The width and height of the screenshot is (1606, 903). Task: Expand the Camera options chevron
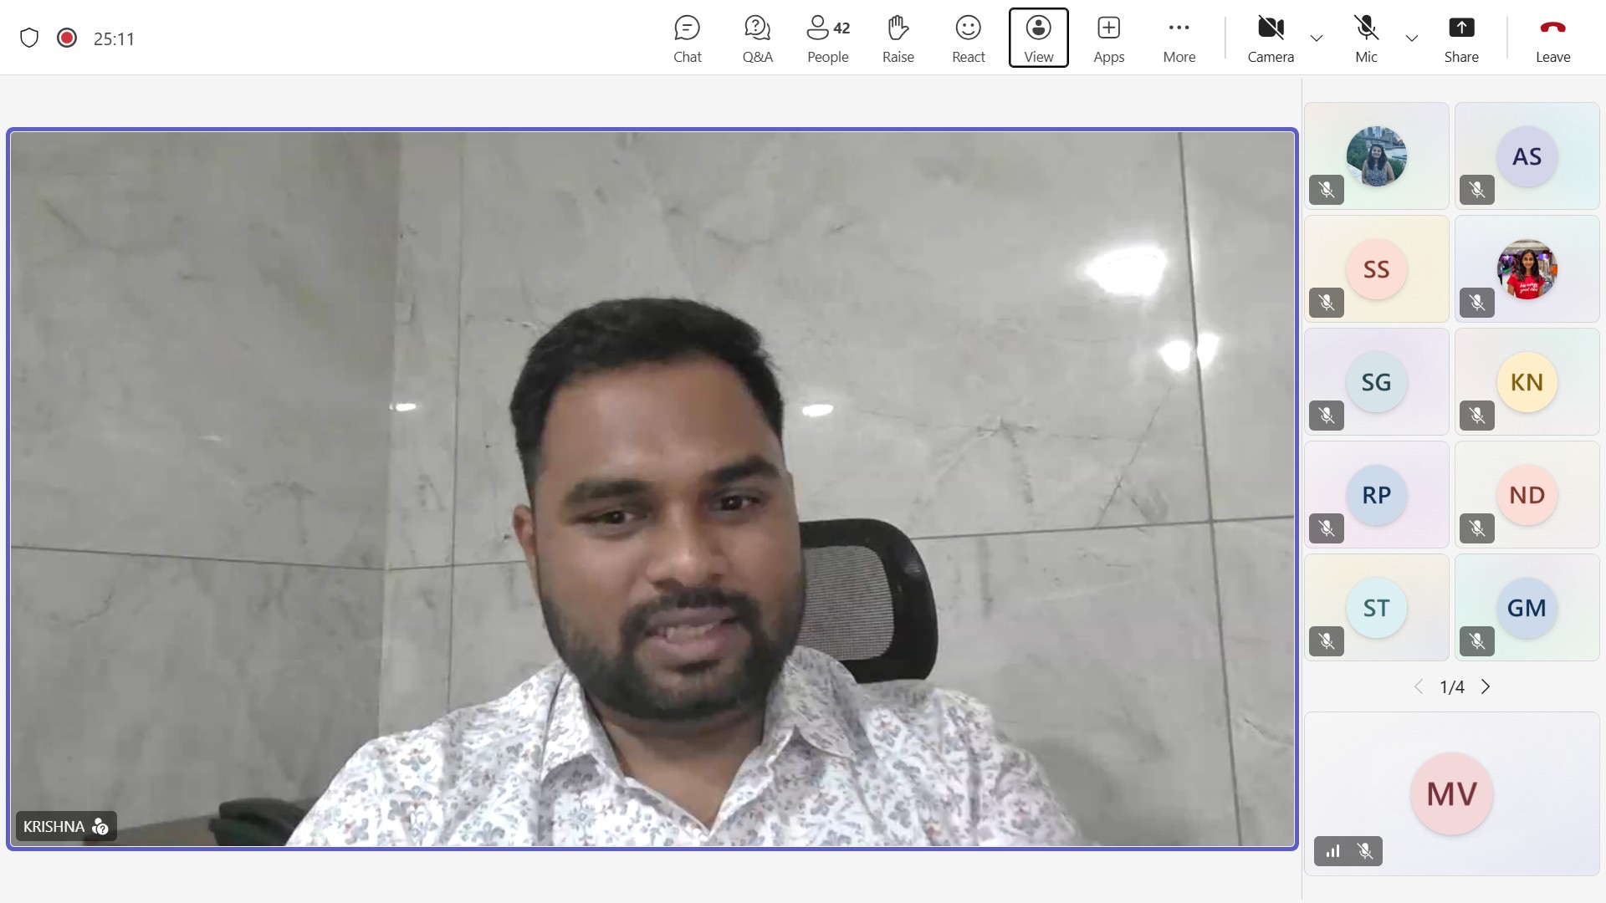click(1317, 38)
